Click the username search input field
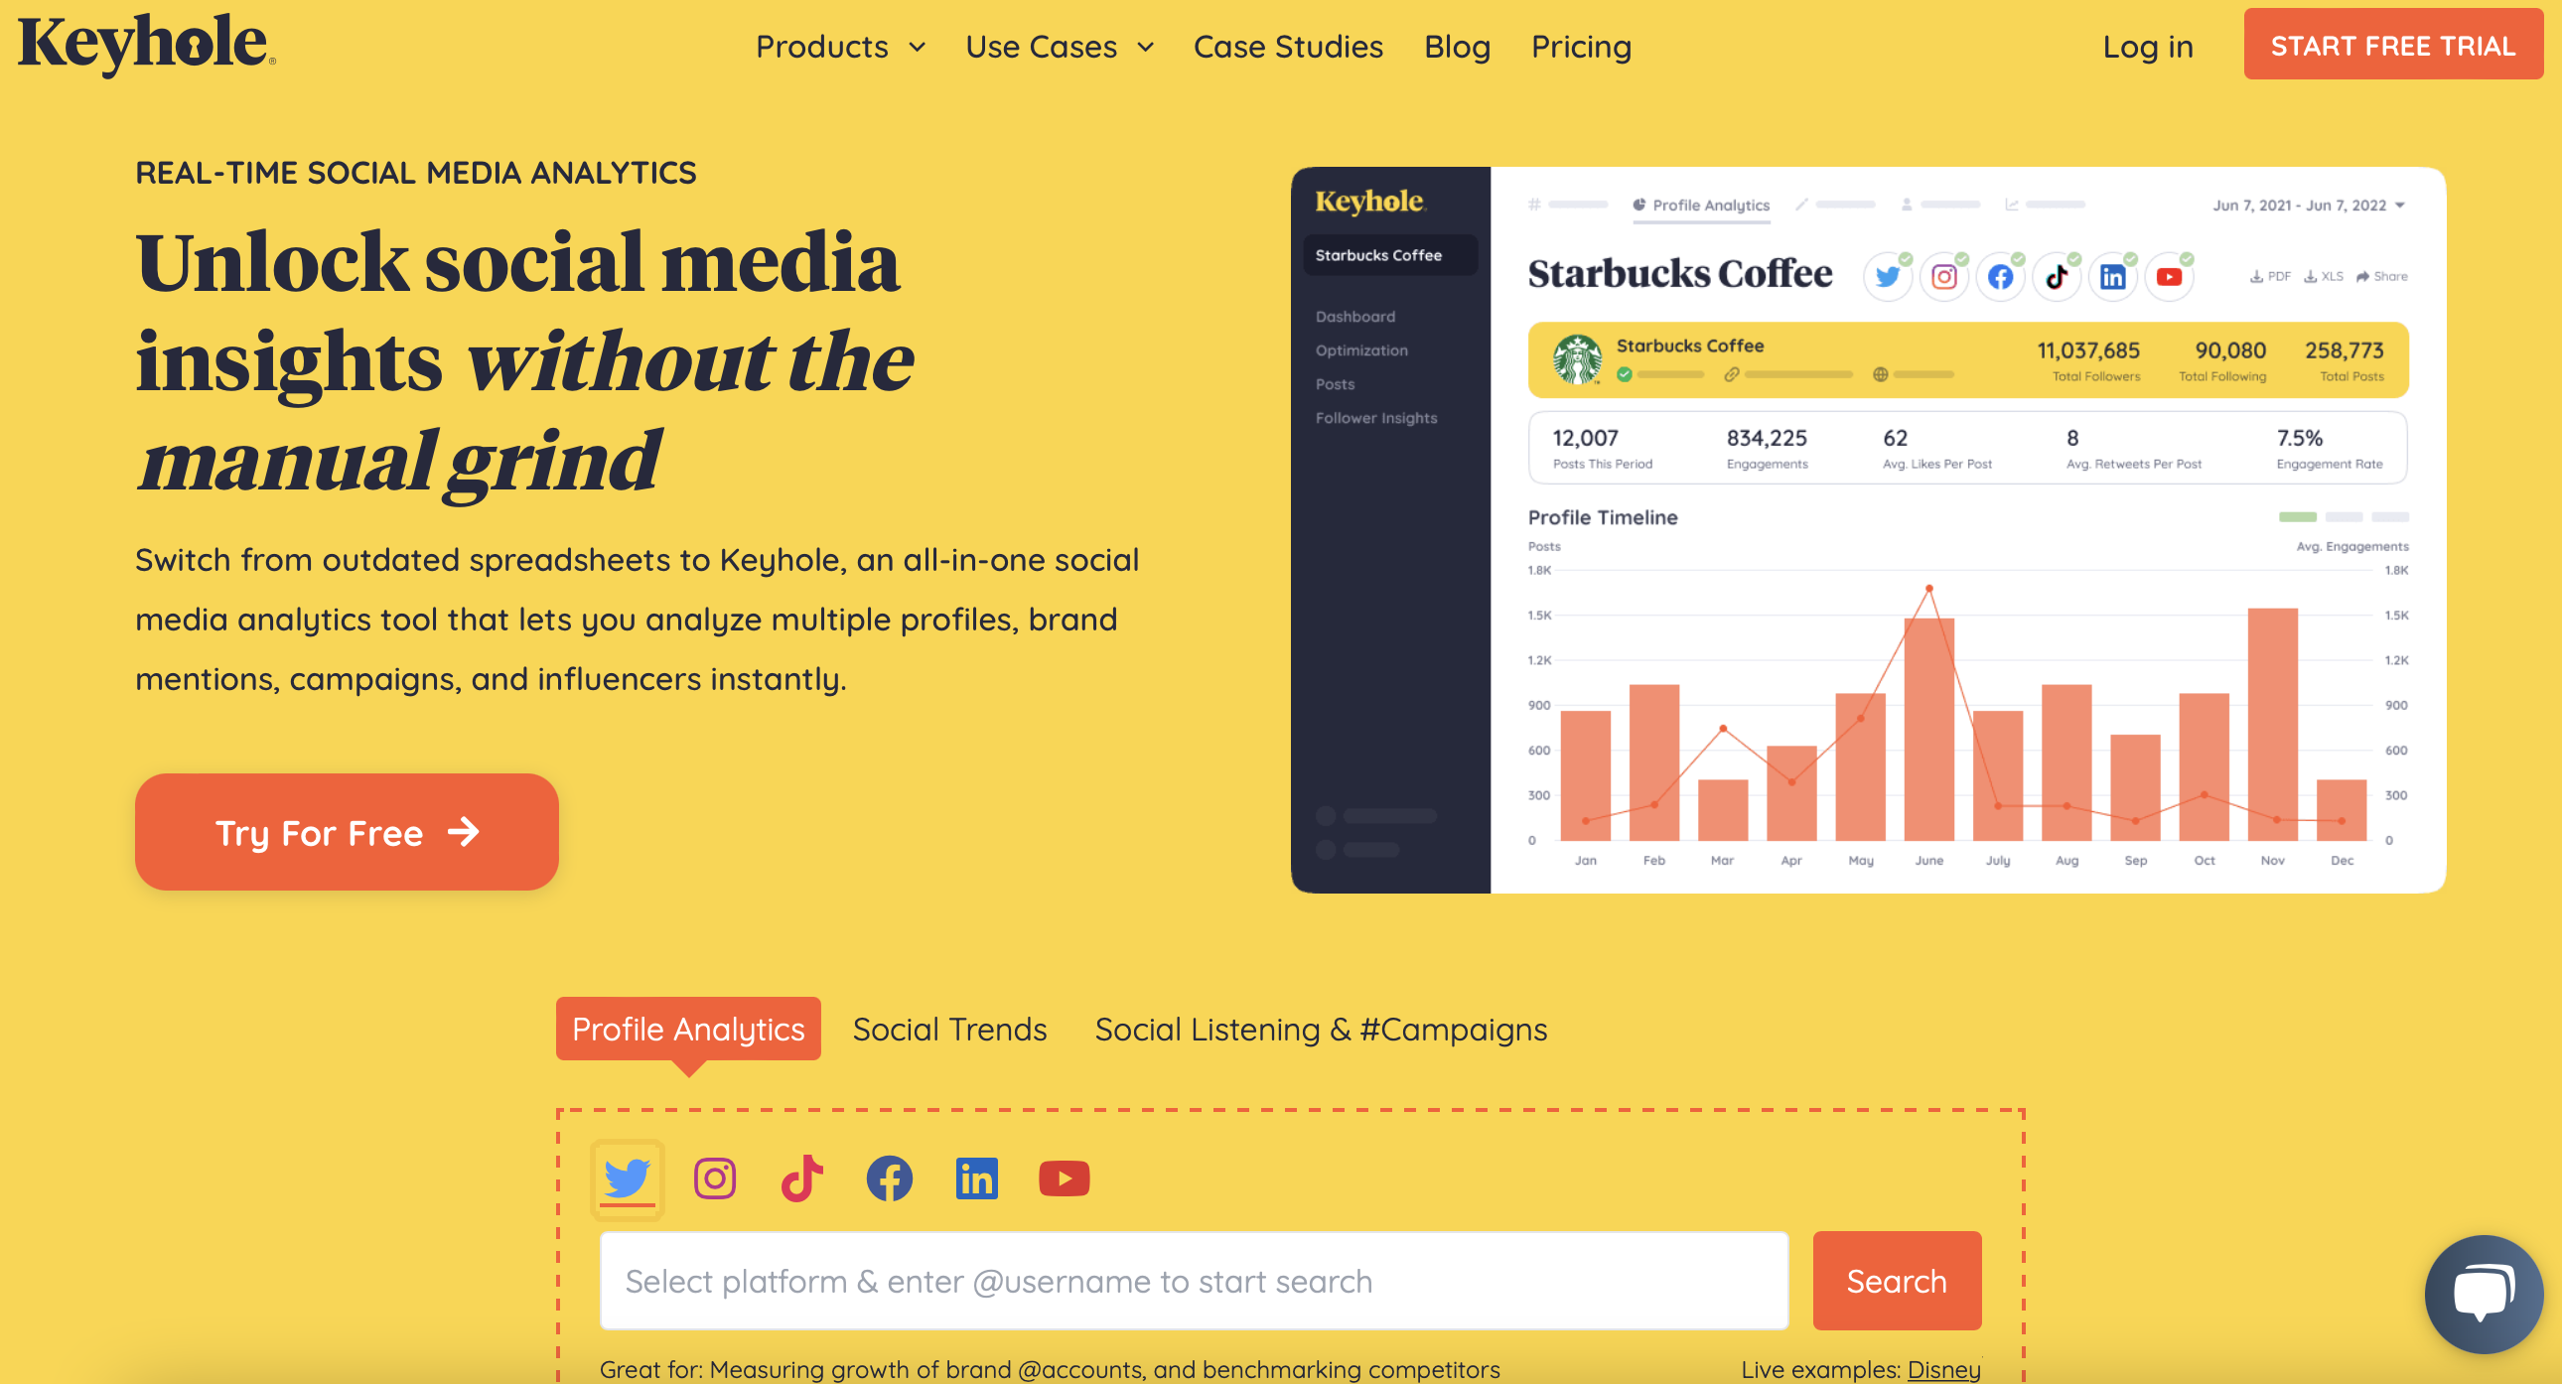Image resolution: width=2562 pixels, height=1384 pixels. (x=1195, y=1280)
